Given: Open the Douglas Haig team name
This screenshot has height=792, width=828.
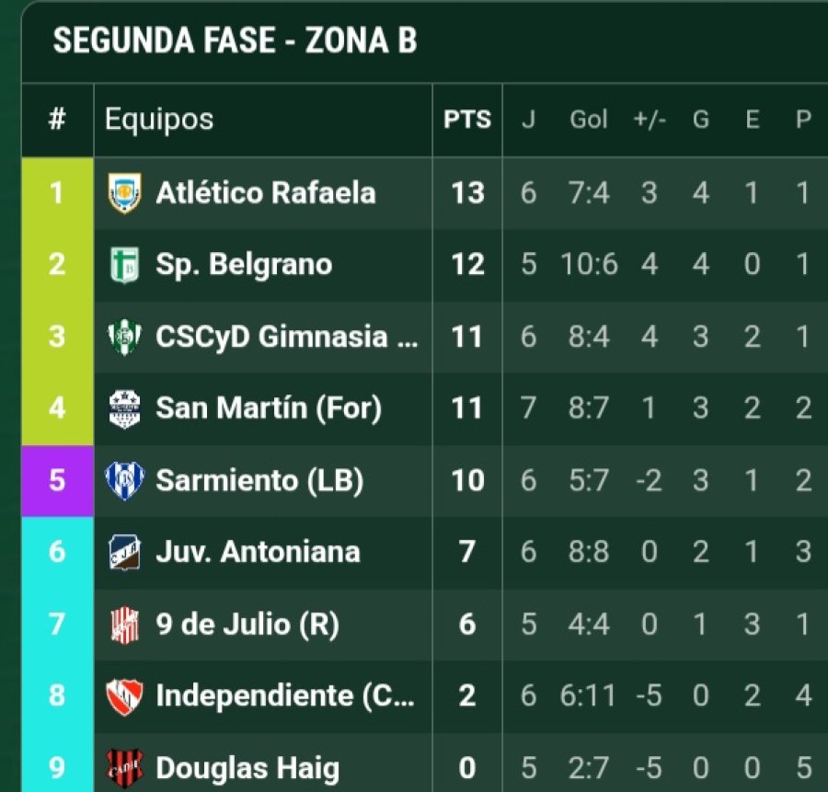Looking at the screenshot, I should coord(247,767).
